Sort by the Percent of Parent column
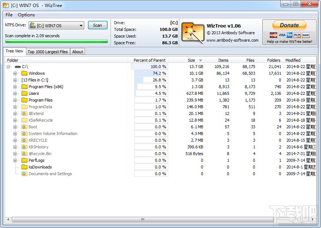 (148, 60)
